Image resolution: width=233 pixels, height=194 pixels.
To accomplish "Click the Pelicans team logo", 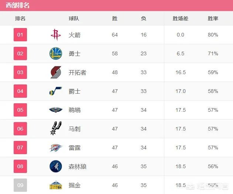I will (55, 110).
